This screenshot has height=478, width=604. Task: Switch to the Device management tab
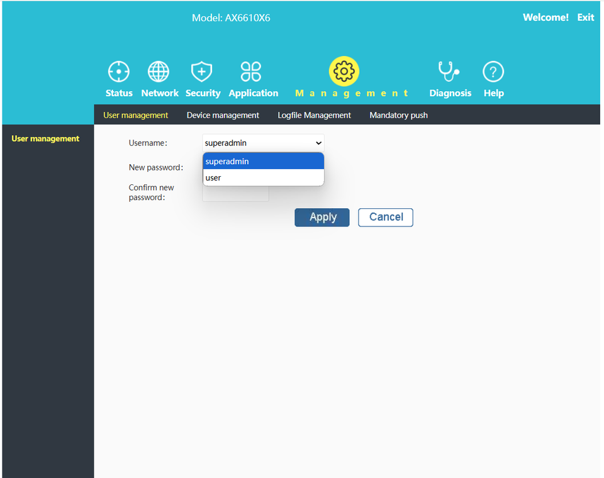coord(223,115)
